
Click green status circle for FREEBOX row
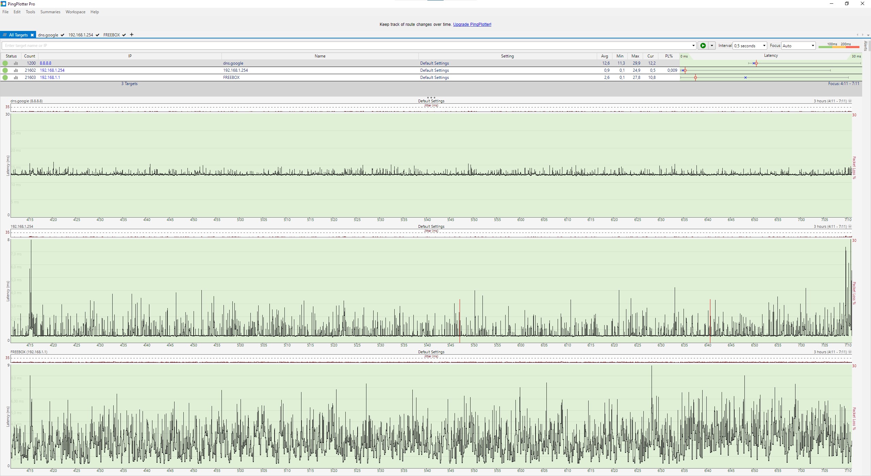(x=5, y=78)
